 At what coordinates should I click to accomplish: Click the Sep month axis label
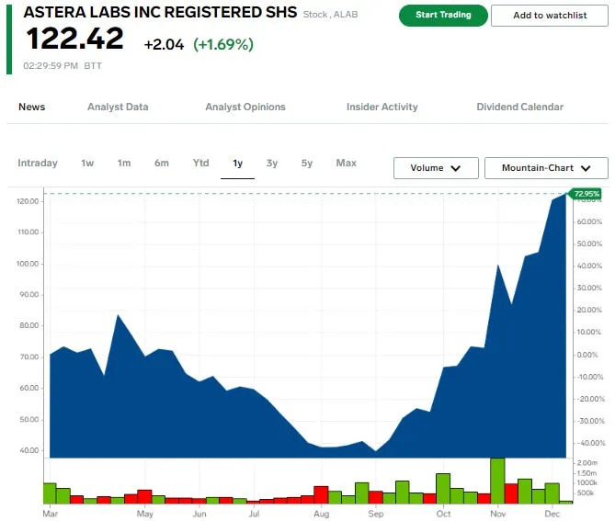pos(376,514)
